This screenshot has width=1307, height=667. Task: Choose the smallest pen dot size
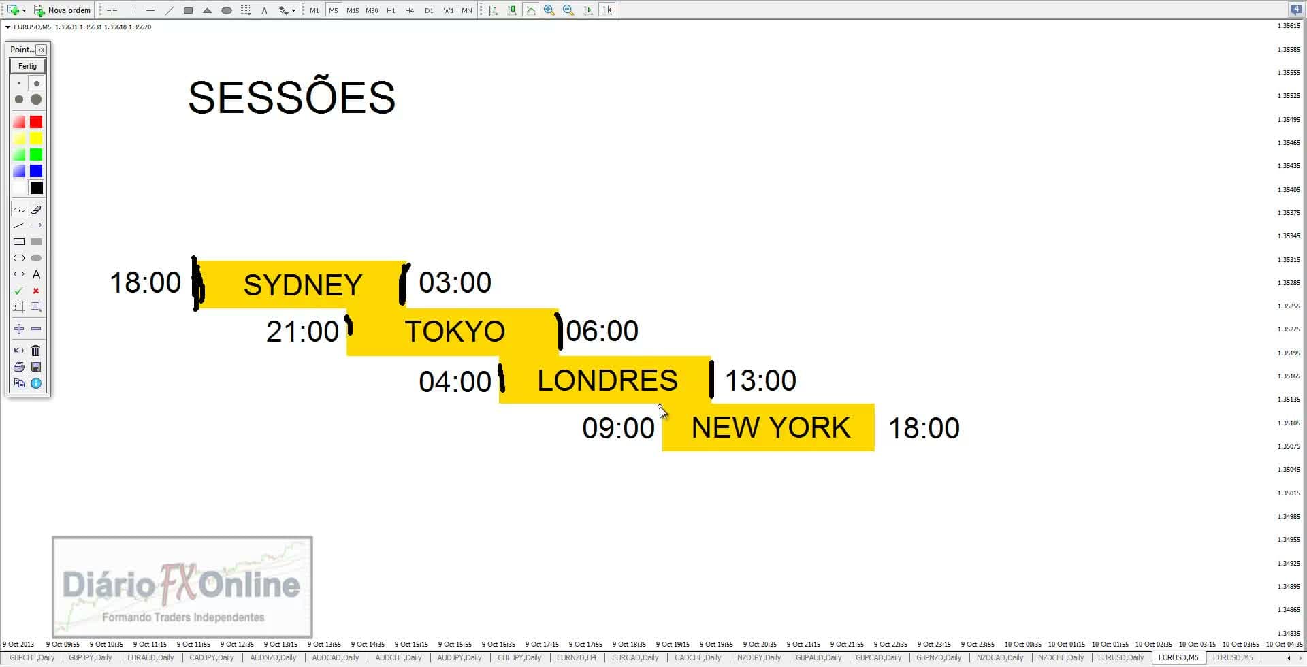pos(19,83)
